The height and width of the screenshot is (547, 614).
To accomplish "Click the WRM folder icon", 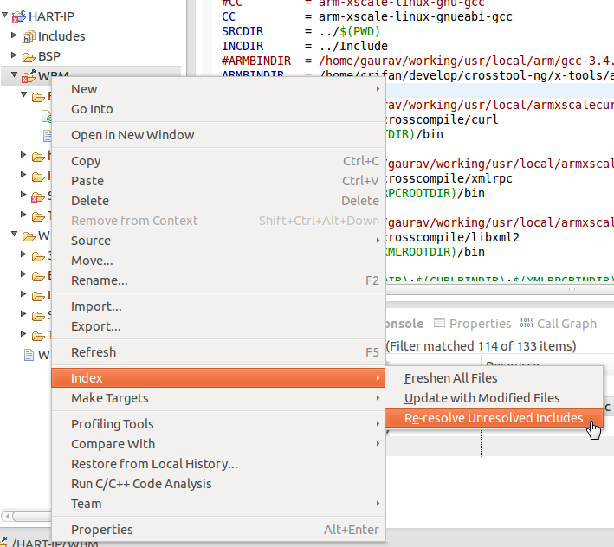I will [x=28, y=76].
